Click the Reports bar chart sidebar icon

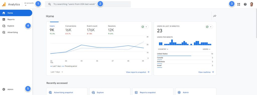coord(4,19)
